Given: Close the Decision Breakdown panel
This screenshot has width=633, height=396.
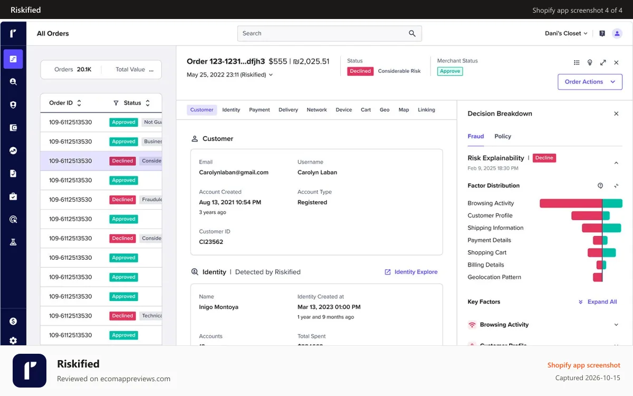Looking at the screenshot, I should [x=616, y=114].
